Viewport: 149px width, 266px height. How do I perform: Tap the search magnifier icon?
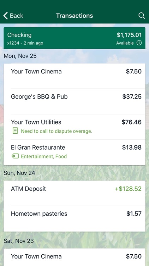coord(142,16)
